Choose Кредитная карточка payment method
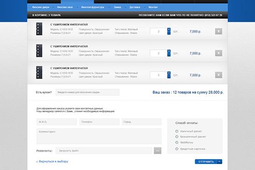 [177, 149]
